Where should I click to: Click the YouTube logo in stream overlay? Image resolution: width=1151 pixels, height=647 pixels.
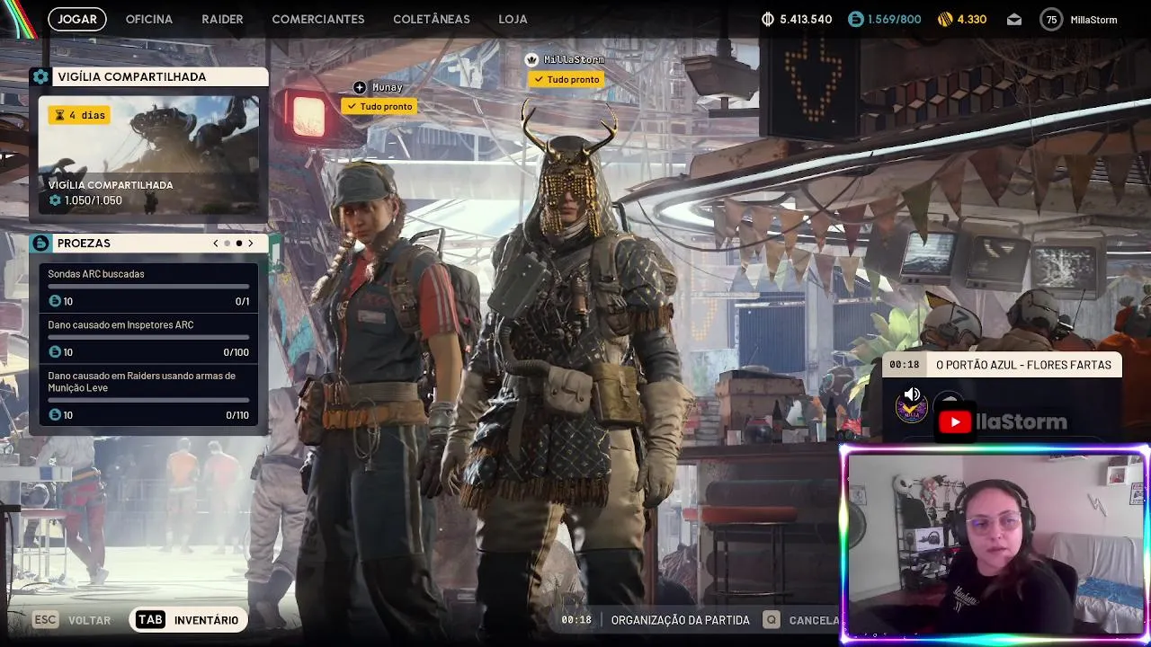[955, 421]
